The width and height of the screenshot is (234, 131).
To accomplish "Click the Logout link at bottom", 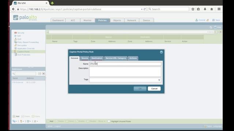I will tap(58, 126).
